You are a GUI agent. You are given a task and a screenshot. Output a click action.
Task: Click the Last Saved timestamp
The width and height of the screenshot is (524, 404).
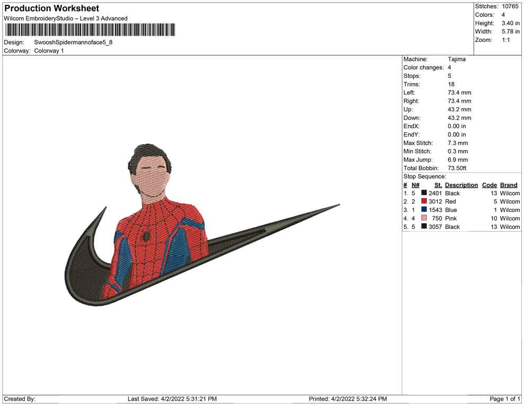pyautogui.click(x=172, y=399)
